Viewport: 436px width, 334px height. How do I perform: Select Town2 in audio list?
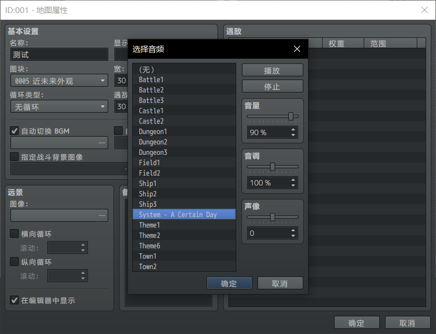pyautogui.click(x=184, y=266)
